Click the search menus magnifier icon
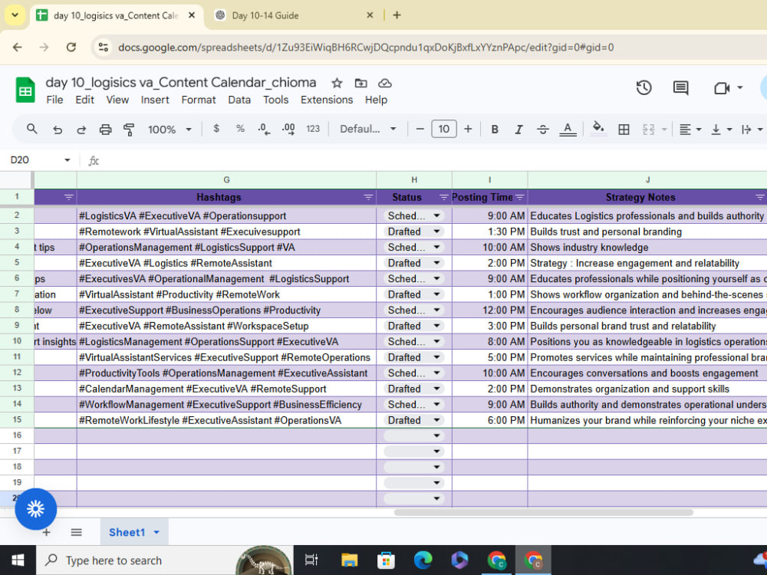The height and width of the screenshot is (575, 767). (31, 129)
